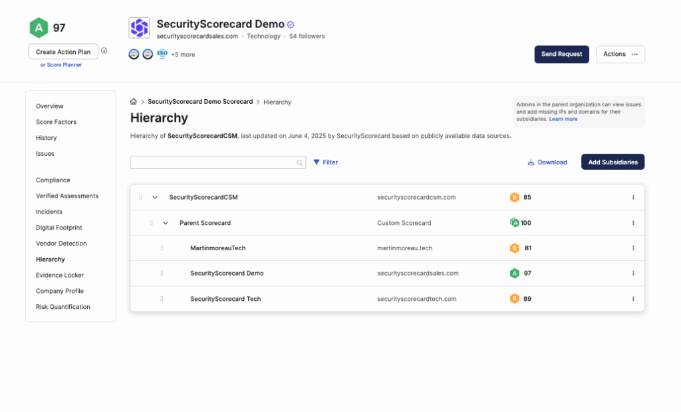The height and width of the screenshot is (412, 681).
Task: Open Overview in the sidebar
Action: [x=49, y=106]
